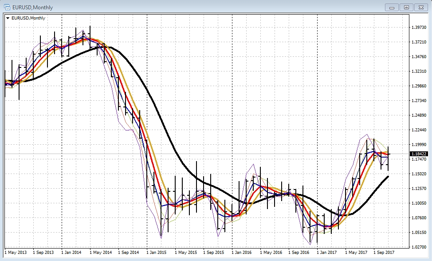
Task: Open the EURUSD,Monthly triangle dropdown in chart corner
Action: tap(8, 18)
